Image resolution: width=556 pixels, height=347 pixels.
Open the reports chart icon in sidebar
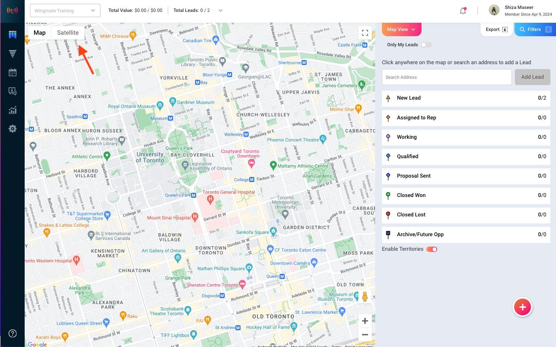point(12,110)
